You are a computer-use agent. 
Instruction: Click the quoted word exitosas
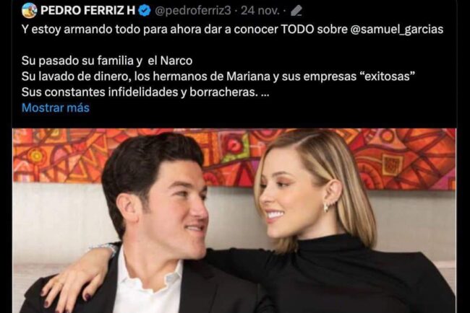tap(388, 76)
